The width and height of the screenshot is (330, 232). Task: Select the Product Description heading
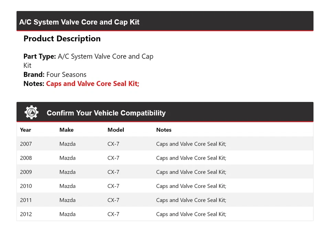click(62, 39)
